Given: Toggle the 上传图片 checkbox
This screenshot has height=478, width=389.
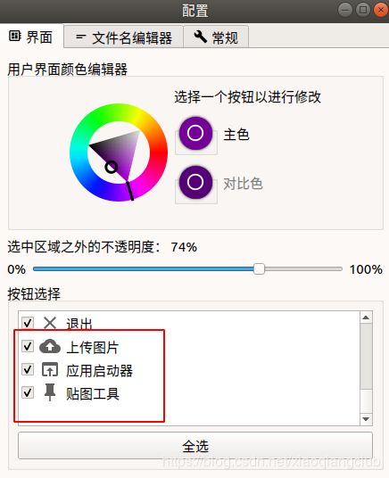Looking at the screenshot, I should [x=28, y=346].
